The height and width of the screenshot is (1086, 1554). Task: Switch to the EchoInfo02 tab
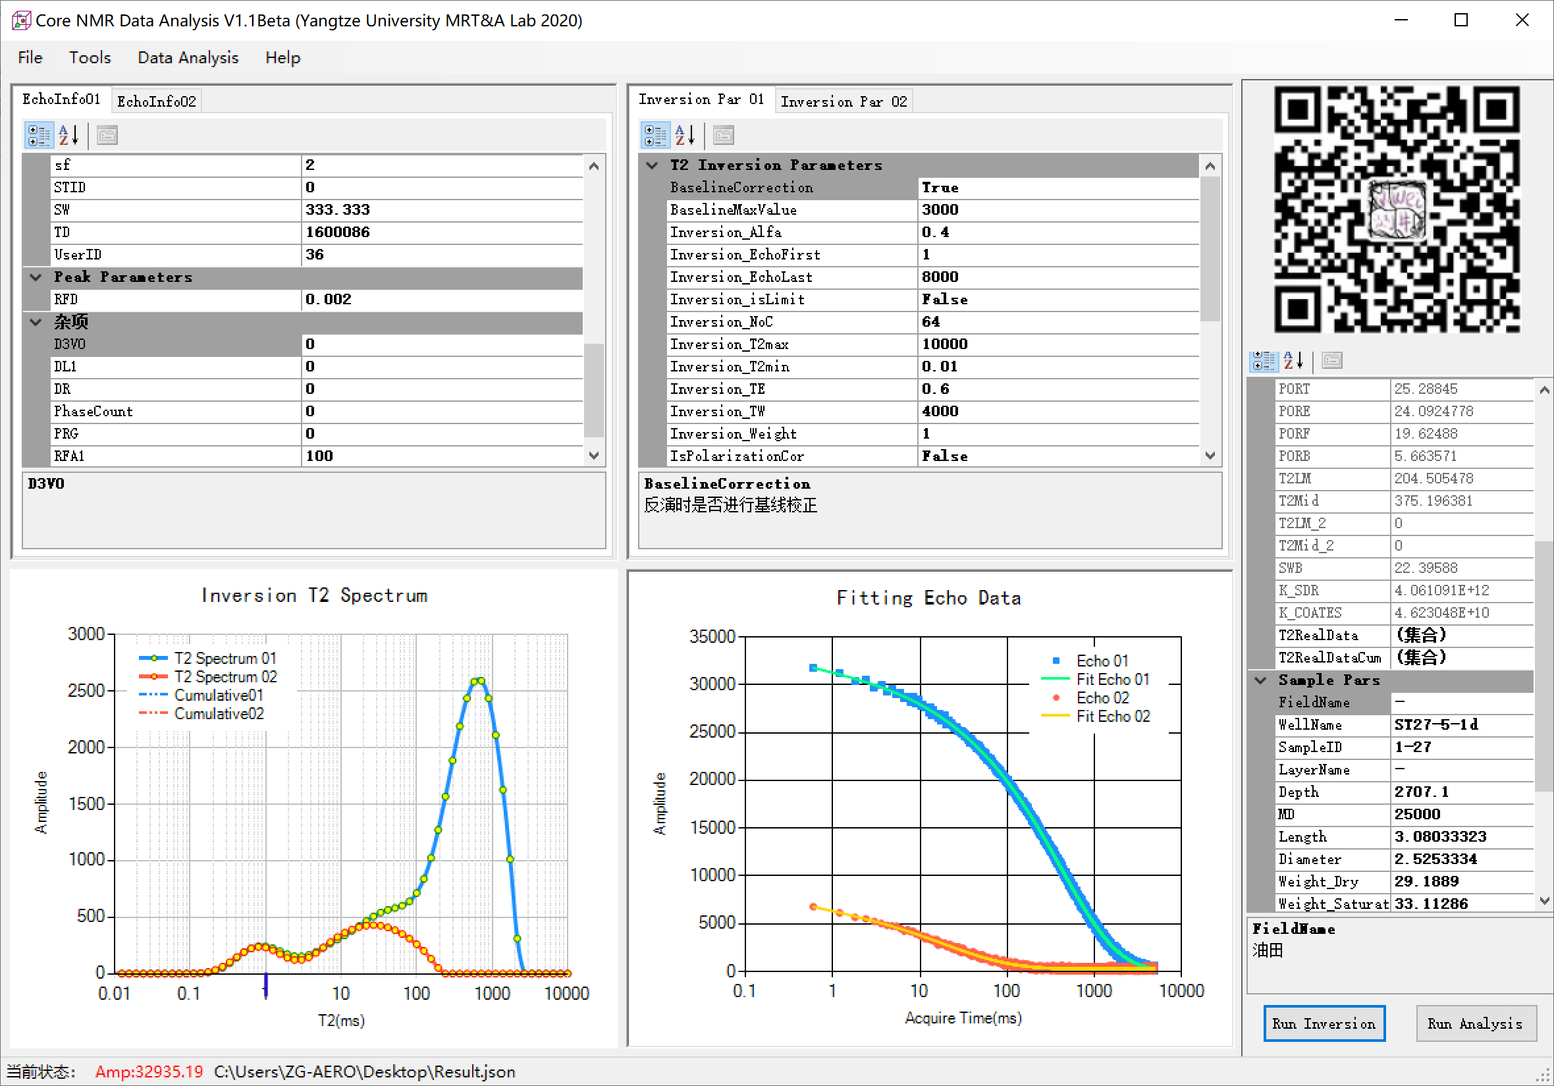tap(156, 101)
